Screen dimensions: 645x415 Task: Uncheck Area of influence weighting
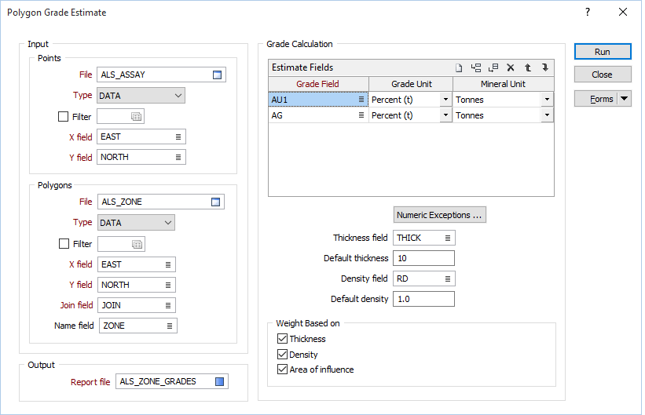coord(282,369)
